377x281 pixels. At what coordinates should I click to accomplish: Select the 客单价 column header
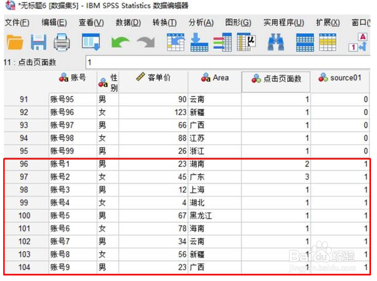pos(154,82)
